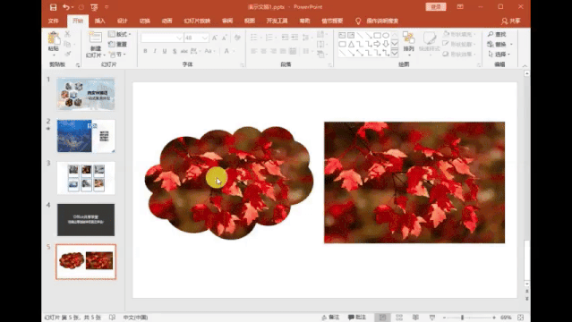The width and height of the screenshot is (572, 322).
Task: Toggle strikethrough text
Action: pyautogui.click(x=184, y=51)
